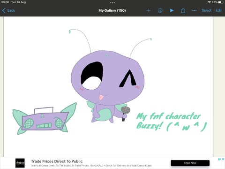Tap Edit in the top bar
The height and width of the screenshot is (169, 225).
click(218, 10)
